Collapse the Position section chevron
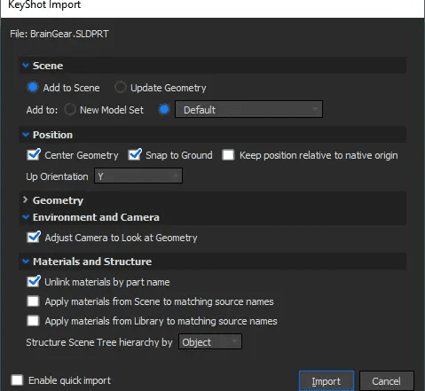Screen dimensions: 425x391 pos(26,135)
